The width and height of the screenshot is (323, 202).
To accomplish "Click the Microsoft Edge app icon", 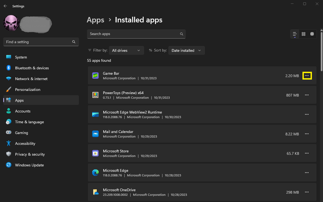I will [x=95, y=173].
